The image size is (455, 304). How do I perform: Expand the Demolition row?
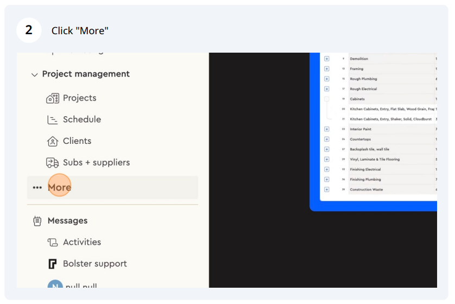(327, 59)
